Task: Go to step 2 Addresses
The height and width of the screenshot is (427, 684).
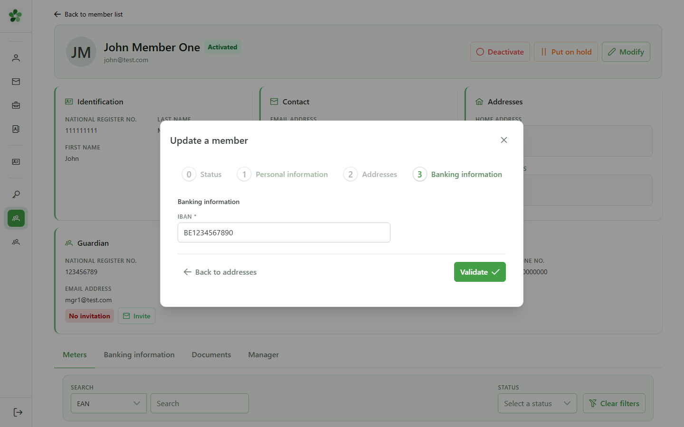Action: coord(370,174)
